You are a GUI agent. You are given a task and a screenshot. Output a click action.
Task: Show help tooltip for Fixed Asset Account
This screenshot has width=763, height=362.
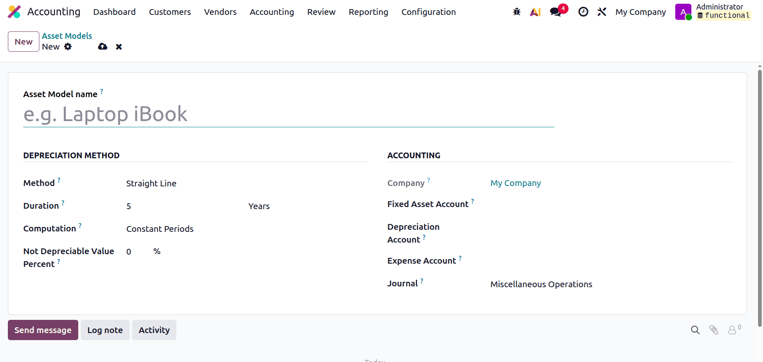point(472,201)
